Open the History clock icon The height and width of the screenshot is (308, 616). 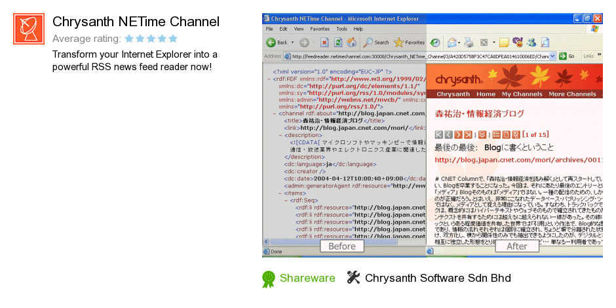point(435,43)
